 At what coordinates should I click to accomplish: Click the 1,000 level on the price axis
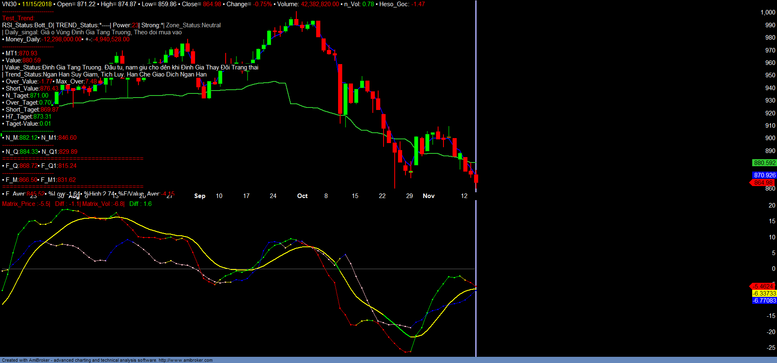767,12
